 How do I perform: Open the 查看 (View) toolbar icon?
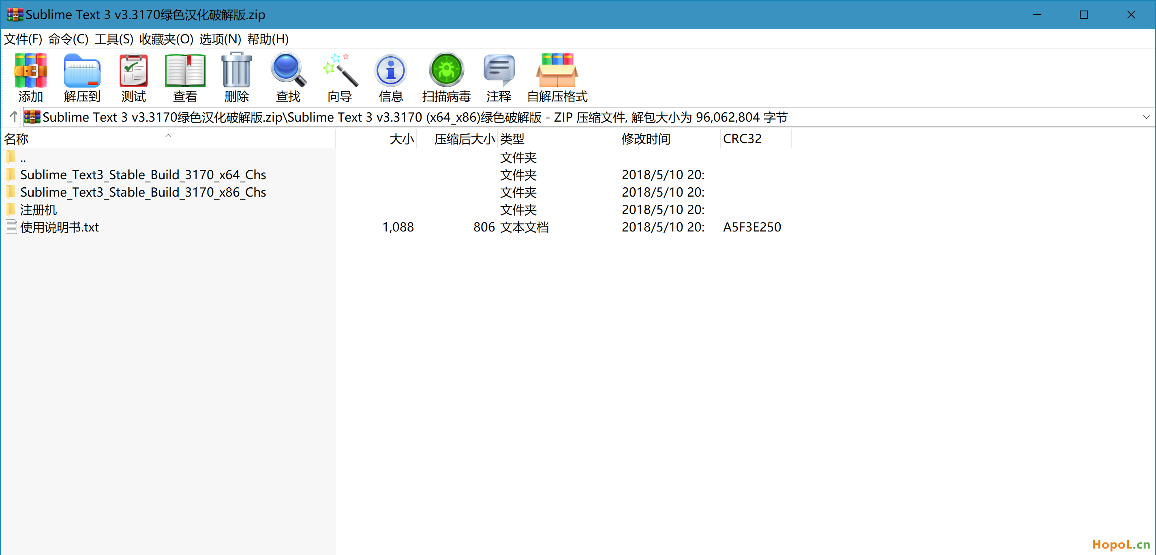tap(185, 71)
